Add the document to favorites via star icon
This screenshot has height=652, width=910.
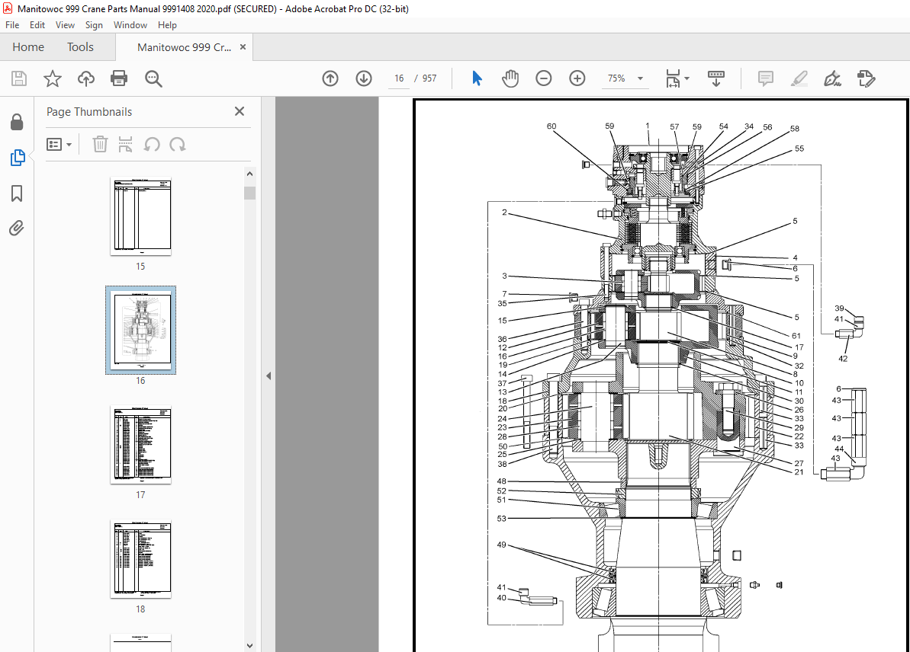point(52,78)
